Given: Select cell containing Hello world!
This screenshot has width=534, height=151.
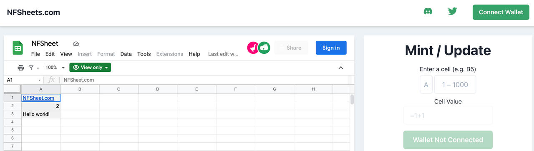Looking at the screenshot, I should tap(41, 114).
